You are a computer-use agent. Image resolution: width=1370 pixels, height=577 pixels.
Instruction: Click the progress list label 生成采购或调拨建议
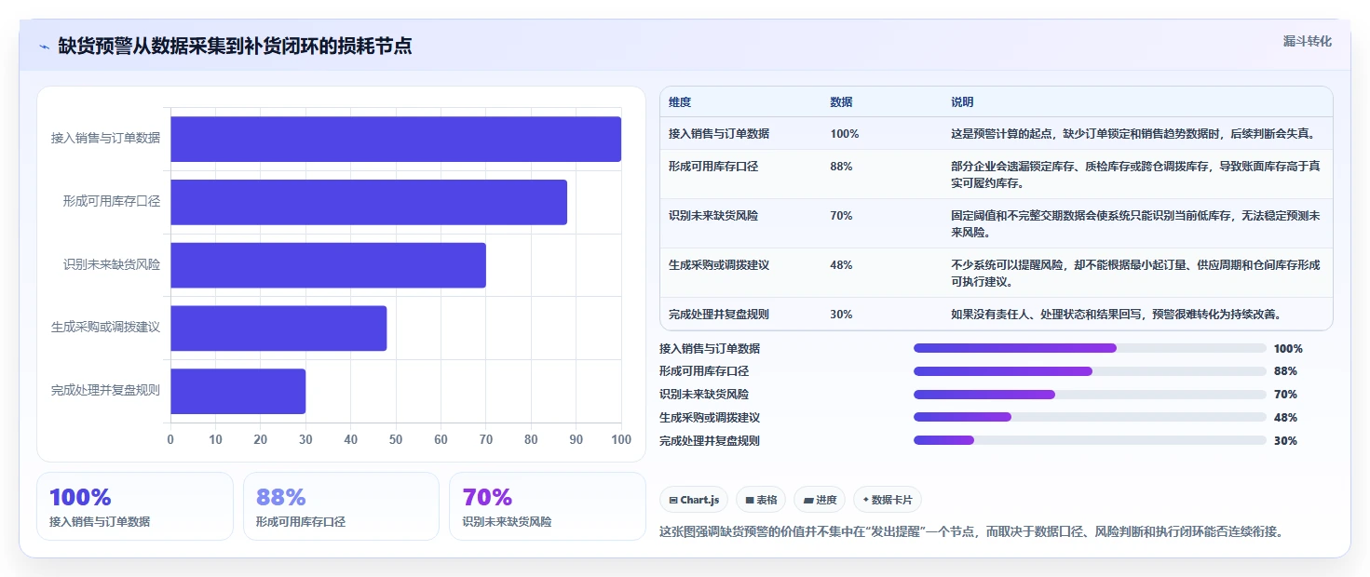click(710, 418)
